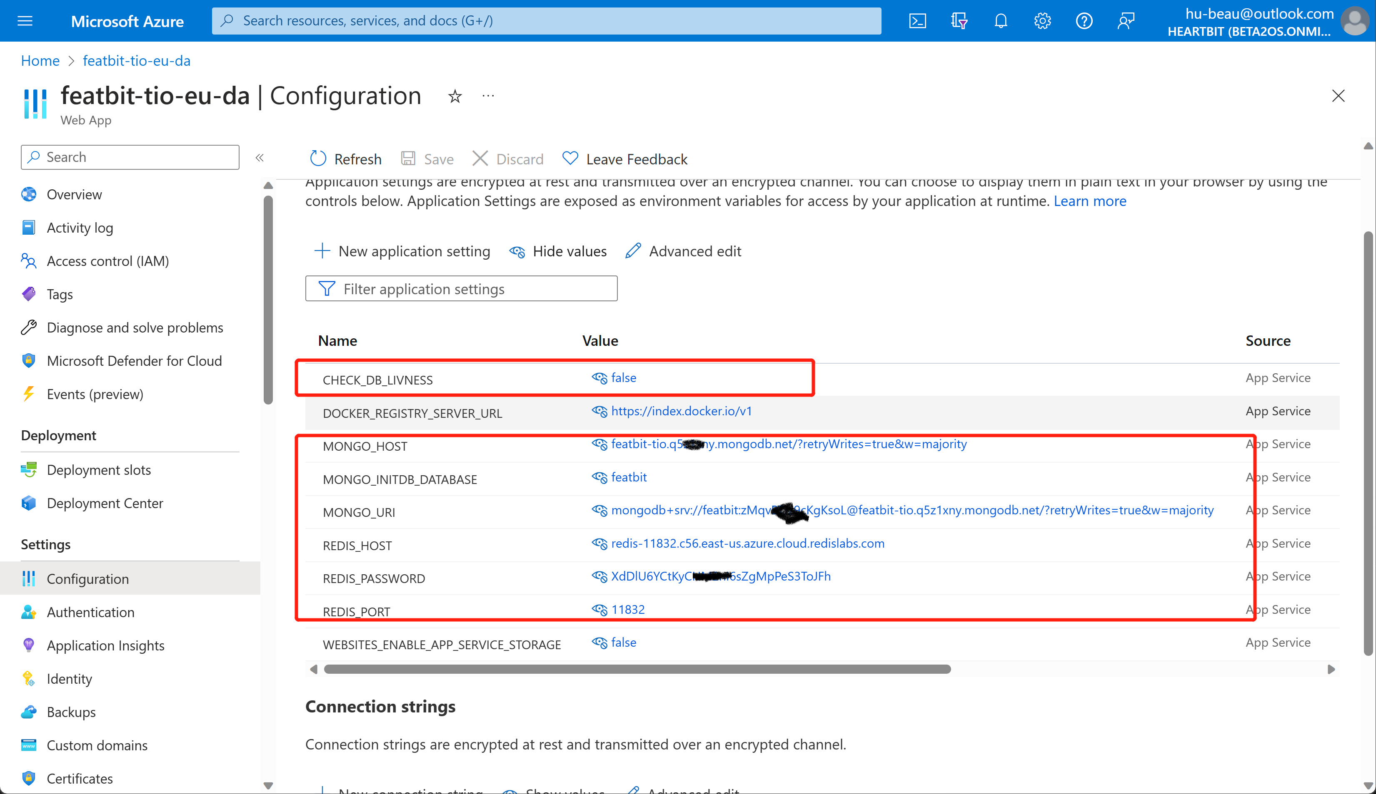Collapse the left sidebar menu with chevrons
This screenshot has width=1376, height=794.
[259, 158]
